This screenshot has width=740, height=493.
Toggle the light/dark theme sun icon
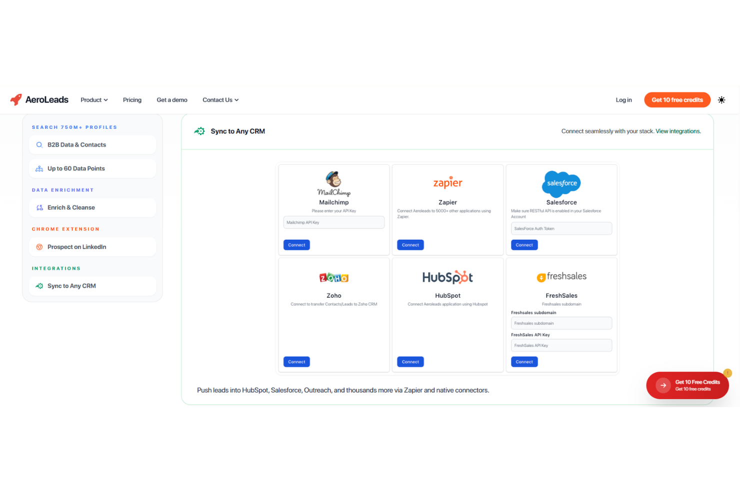(721, 99)
